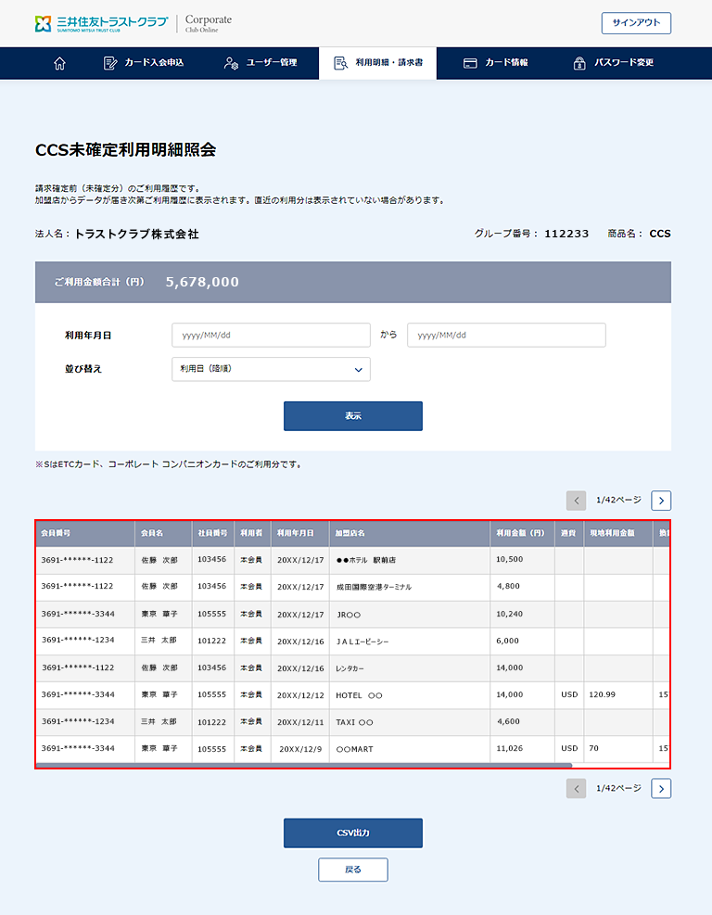Click the card application pencil icon

tap(110, 63)
